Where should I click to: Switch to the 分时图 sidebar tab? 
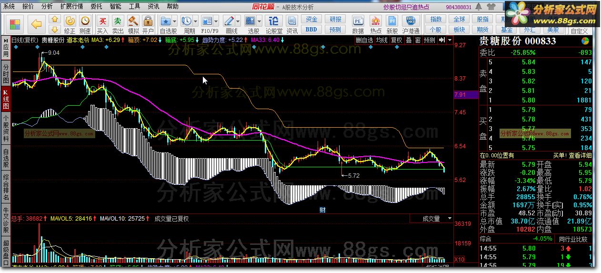tap(6, 73)
